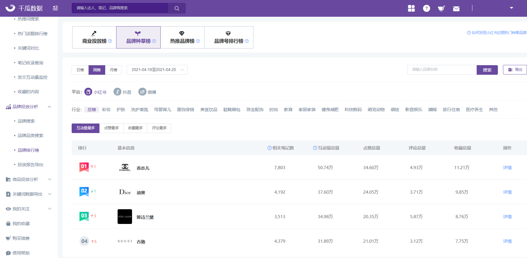The width and height of the screenshot is (527, 258).
Task: Filter industry by 母婴育儿
Action: point(163,110)
